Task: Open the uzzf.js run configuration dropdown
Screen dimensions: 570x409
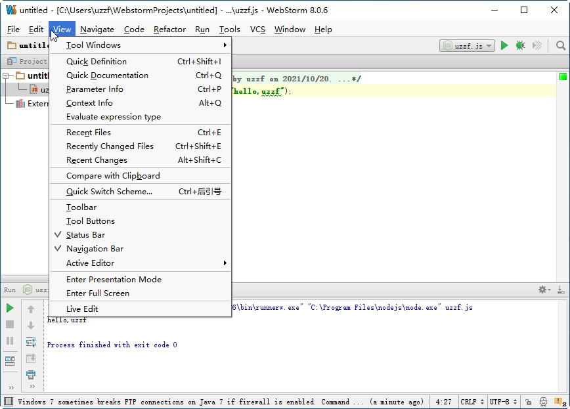Action: point(467,46)
